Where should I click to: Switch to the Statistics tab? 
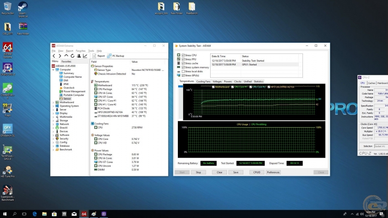pyautogui.click(x=258, y=81)
